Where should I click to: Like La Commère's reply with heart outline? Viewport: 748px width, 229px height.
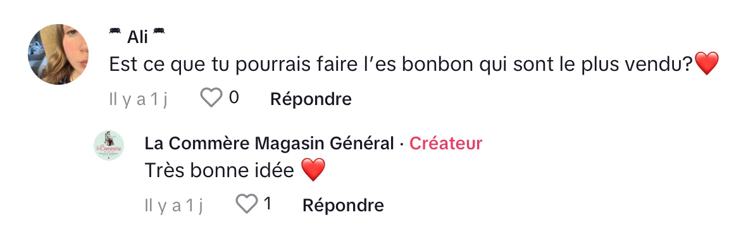click(247, 205)
